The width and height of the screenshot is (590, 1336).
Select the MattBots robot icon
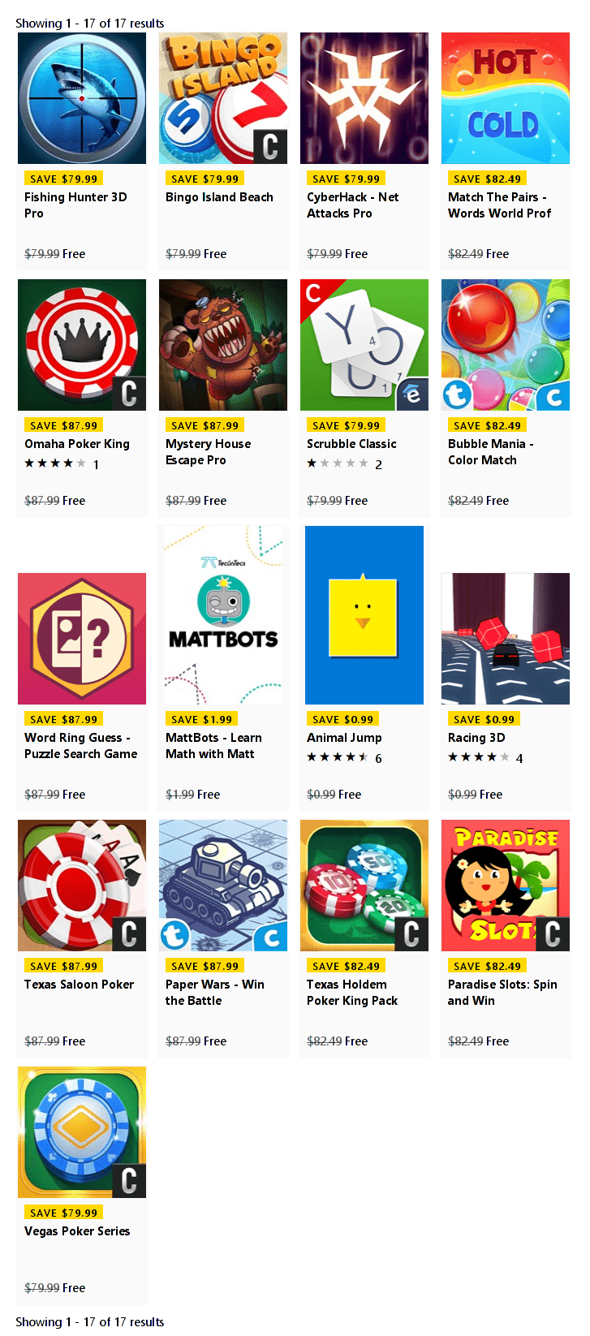click(223, 615)
